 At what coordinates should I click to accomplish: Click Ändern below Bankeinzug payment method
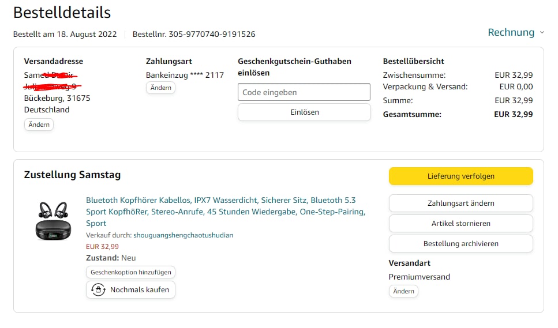pos(160,88)
